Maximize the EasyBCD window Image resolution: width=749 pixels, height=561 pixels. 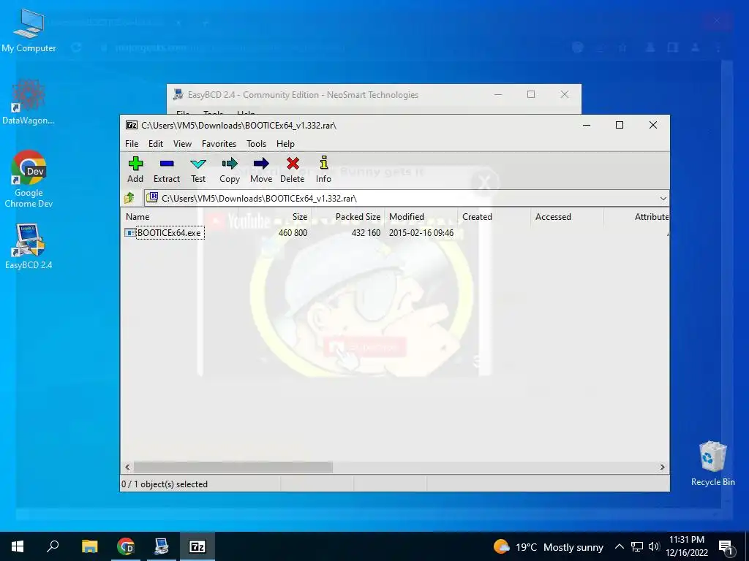coord(531,94)
